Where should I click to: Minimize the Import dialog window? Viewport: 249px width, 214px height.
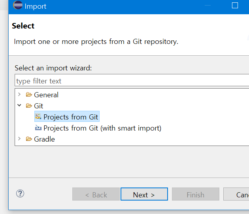(x=207, y=6)
